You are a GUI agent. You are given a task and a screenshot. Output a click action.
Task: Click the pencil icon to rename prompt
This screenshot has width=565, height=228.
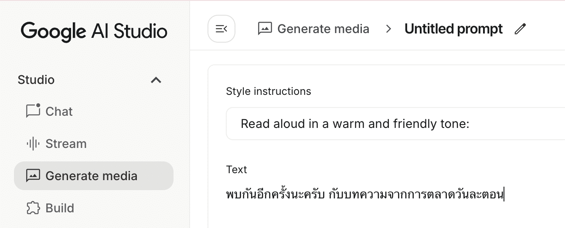tap(520, 29)
